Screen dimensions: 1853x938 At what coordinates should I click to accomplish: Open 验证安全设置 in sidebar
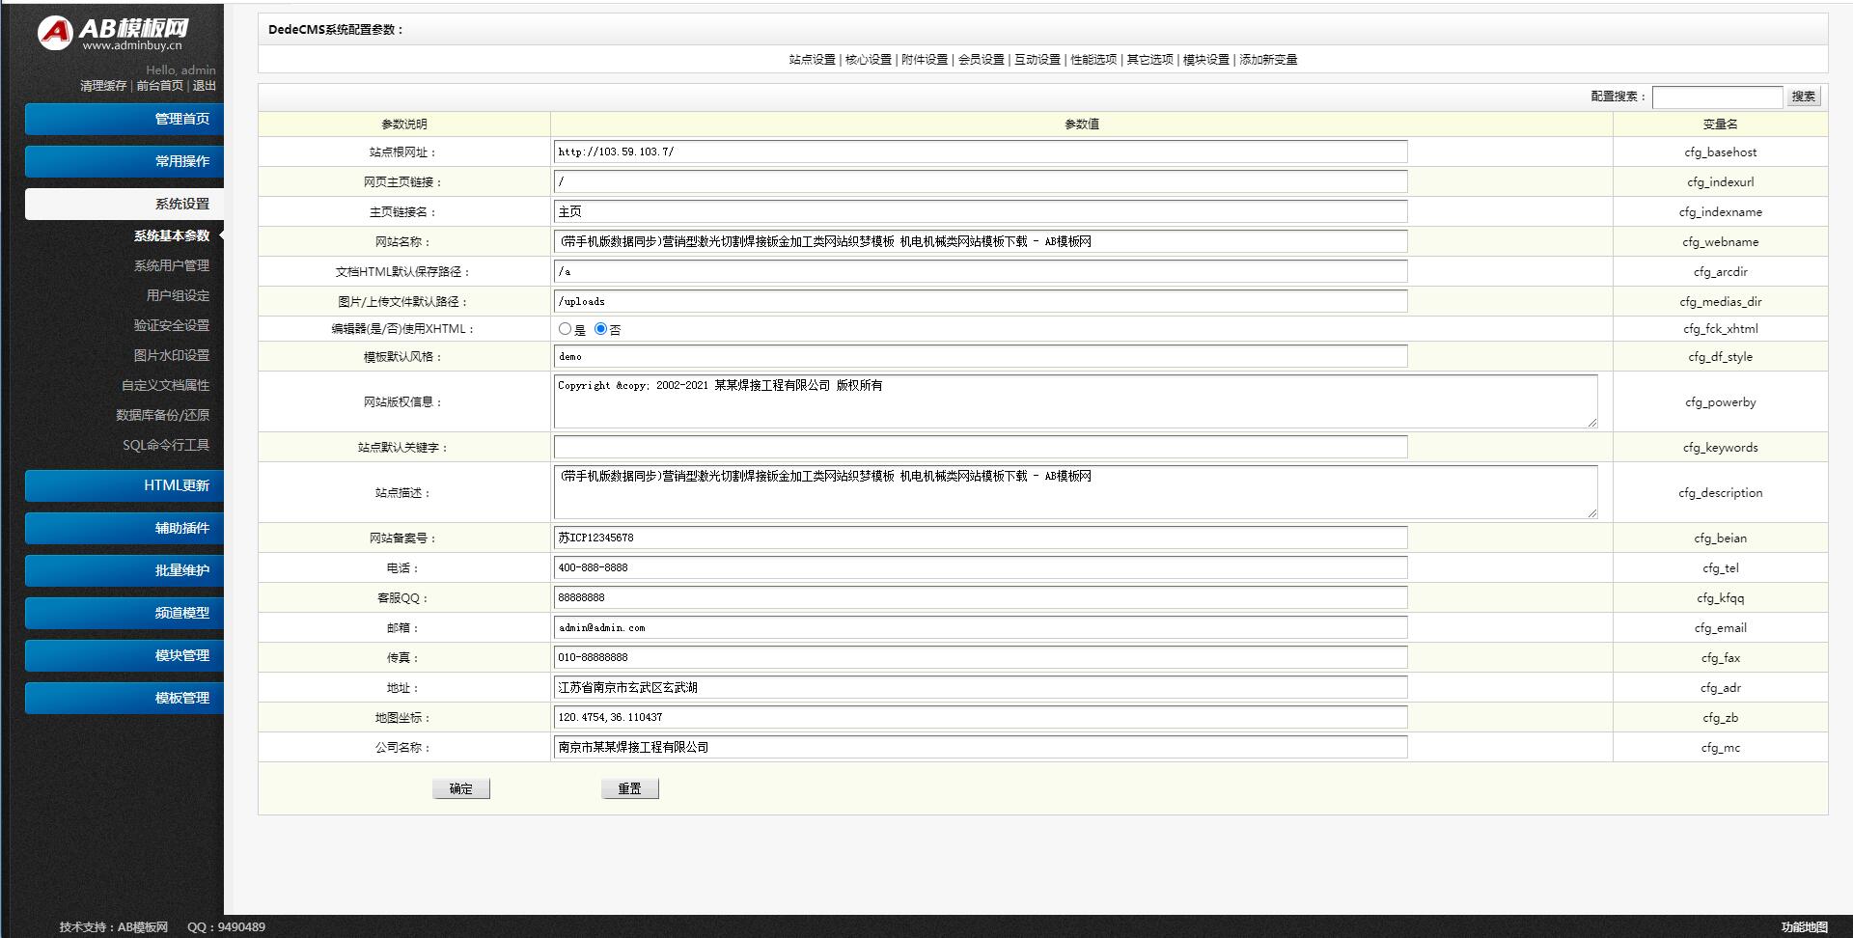pos(172,325)
